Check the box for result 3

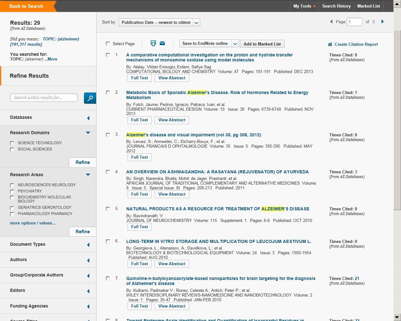pyautogui.click(x=108, y=135)
